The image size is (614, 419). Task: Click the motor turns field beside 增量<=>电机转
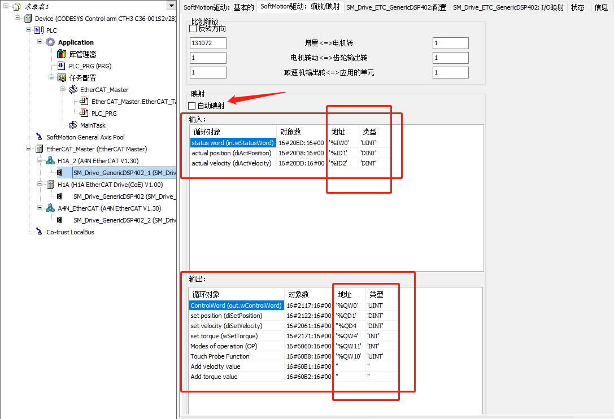450,43
